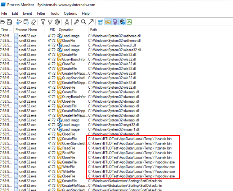
Task: Open the Tools menu
Action: 54,14
